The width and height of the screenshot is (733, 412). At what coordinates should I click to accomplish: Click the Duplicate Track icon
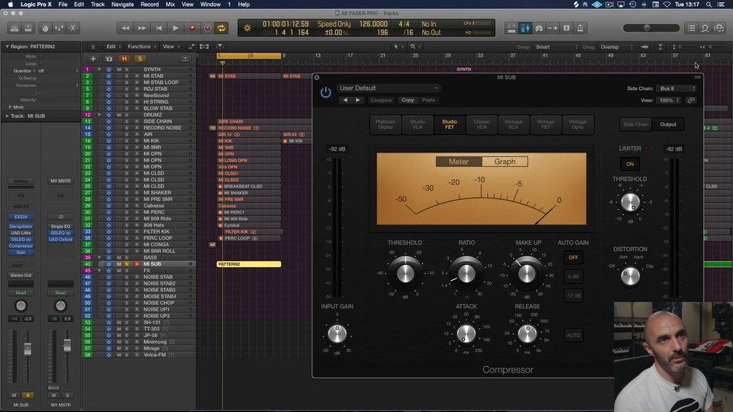109,59
